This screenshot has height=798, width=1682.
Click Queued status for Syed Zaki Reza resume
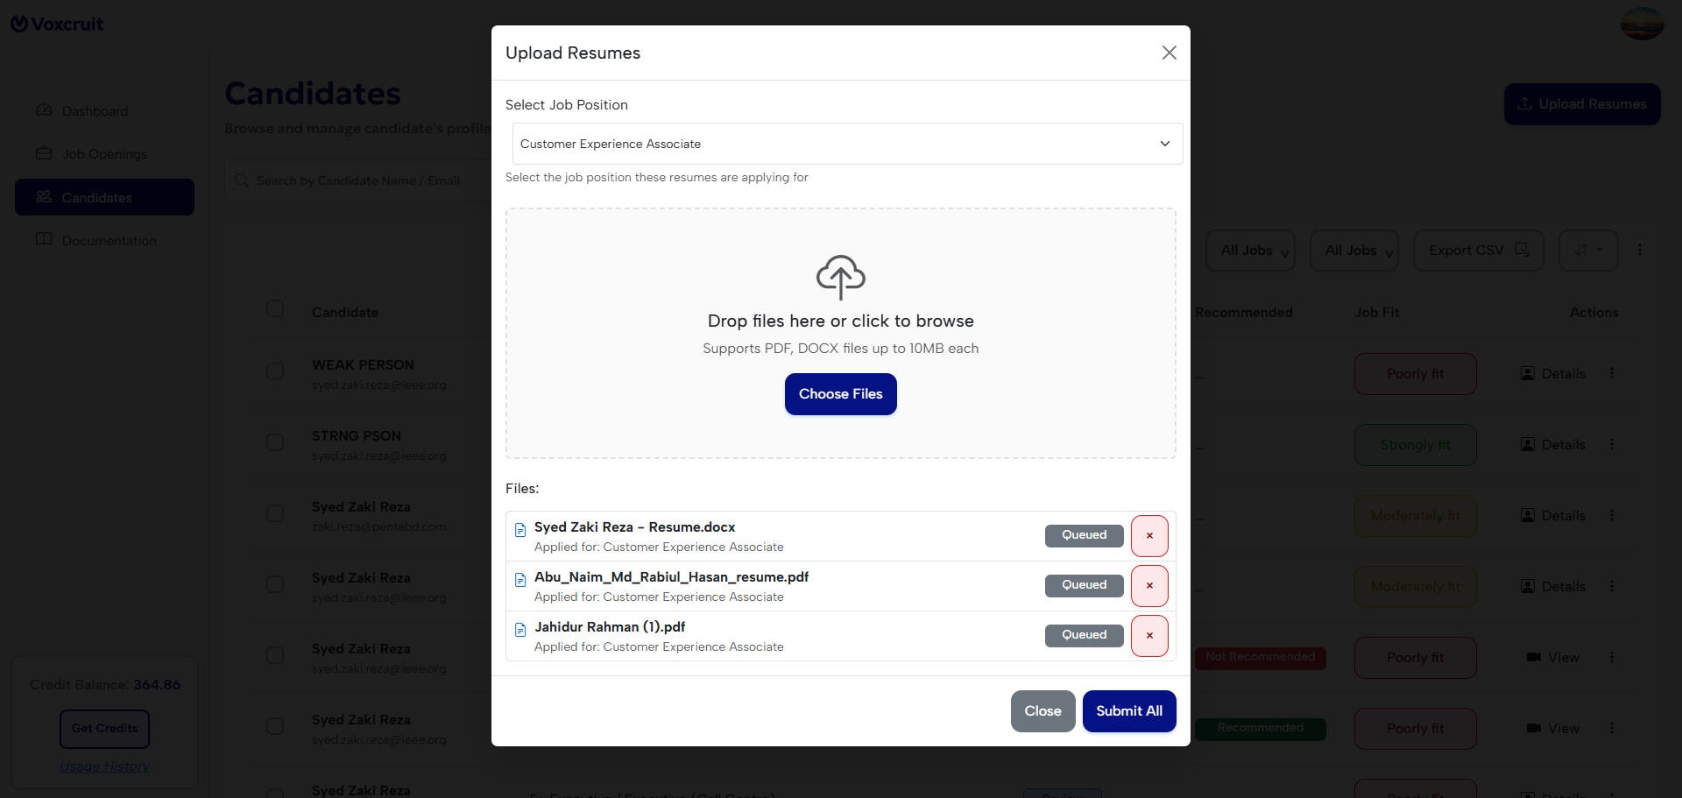(x=1084, y=535)
